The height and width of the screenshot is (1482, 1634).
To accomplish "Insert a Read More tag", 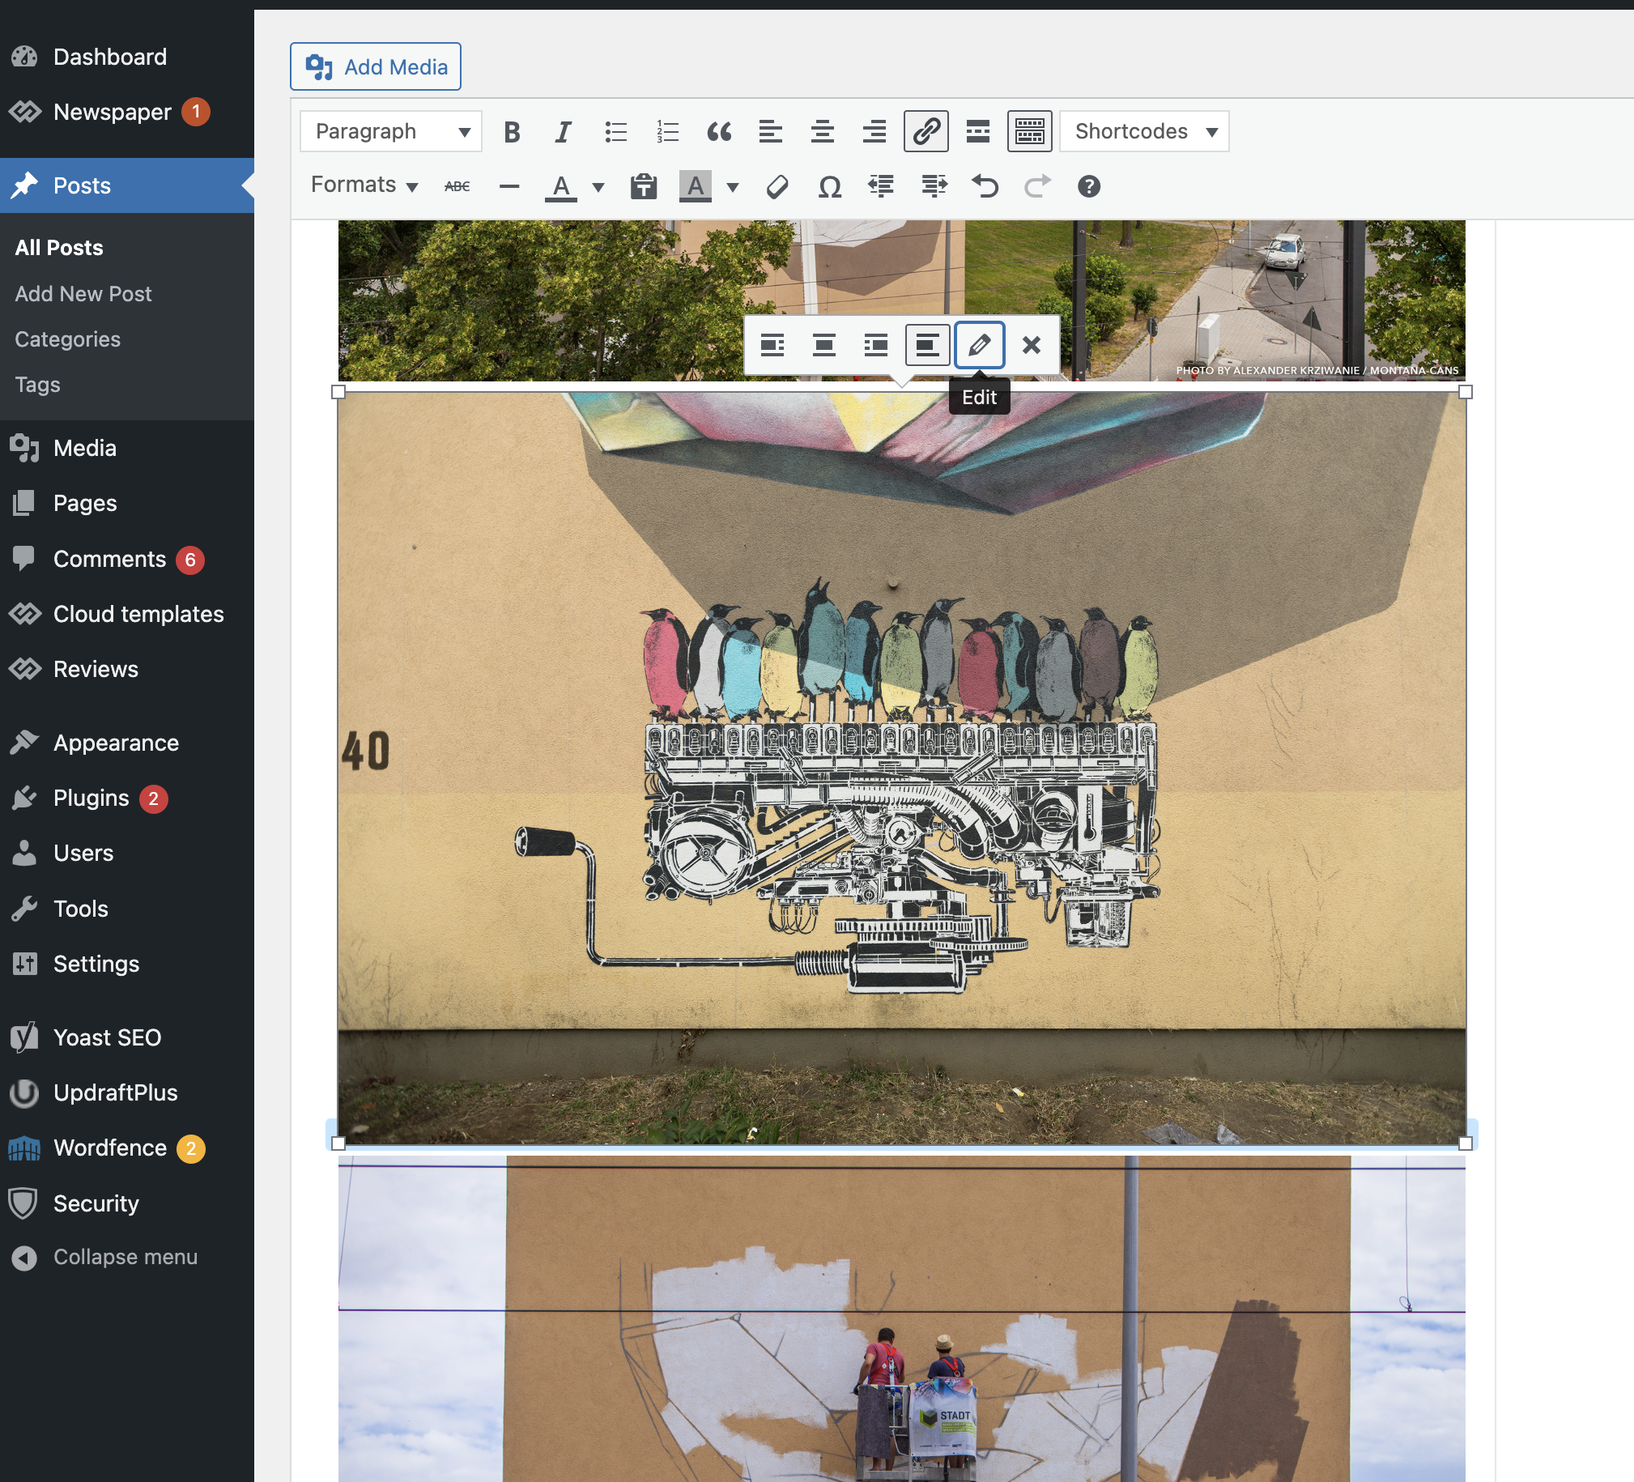I will click(x=978, y=131).
